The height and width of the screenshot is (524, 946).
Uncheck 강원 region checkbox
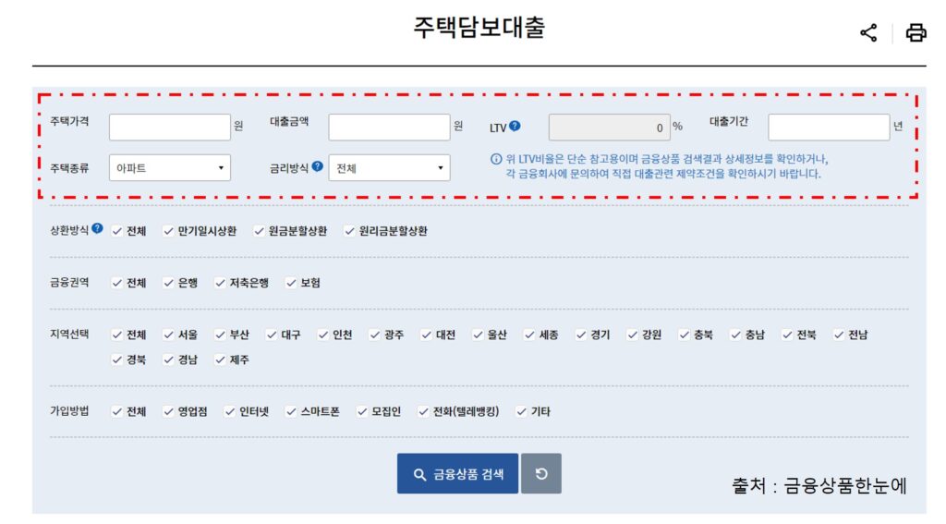[x=632, y=335]
